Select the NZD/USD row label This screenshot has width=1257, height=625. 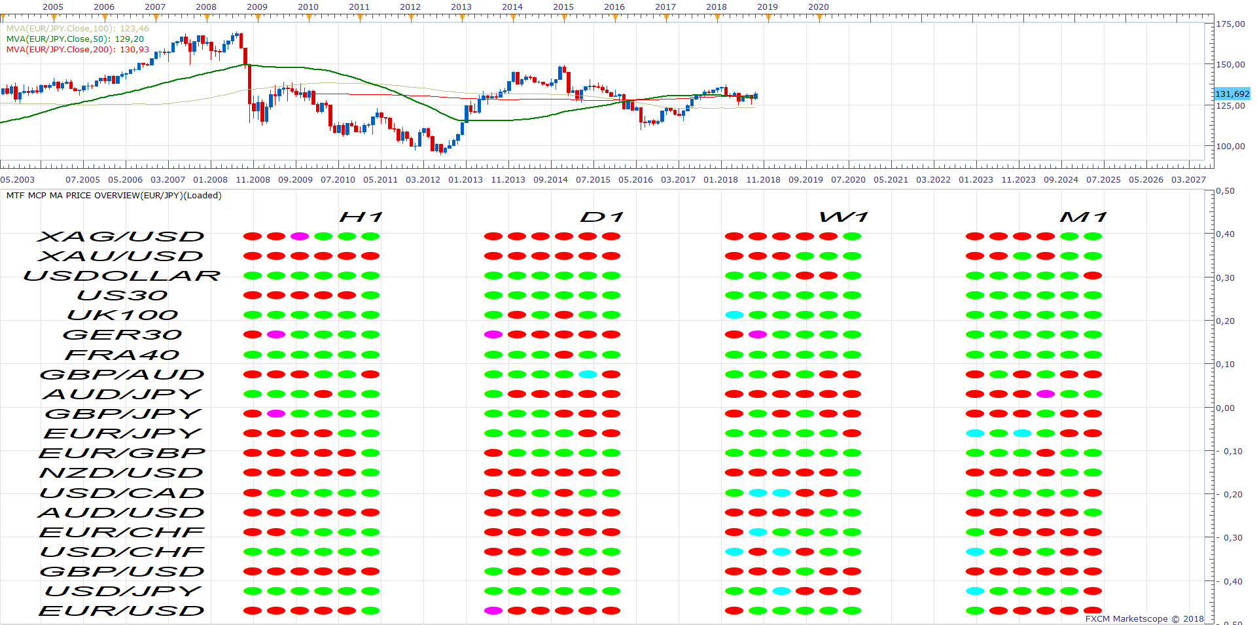click(x=122, y=473)
